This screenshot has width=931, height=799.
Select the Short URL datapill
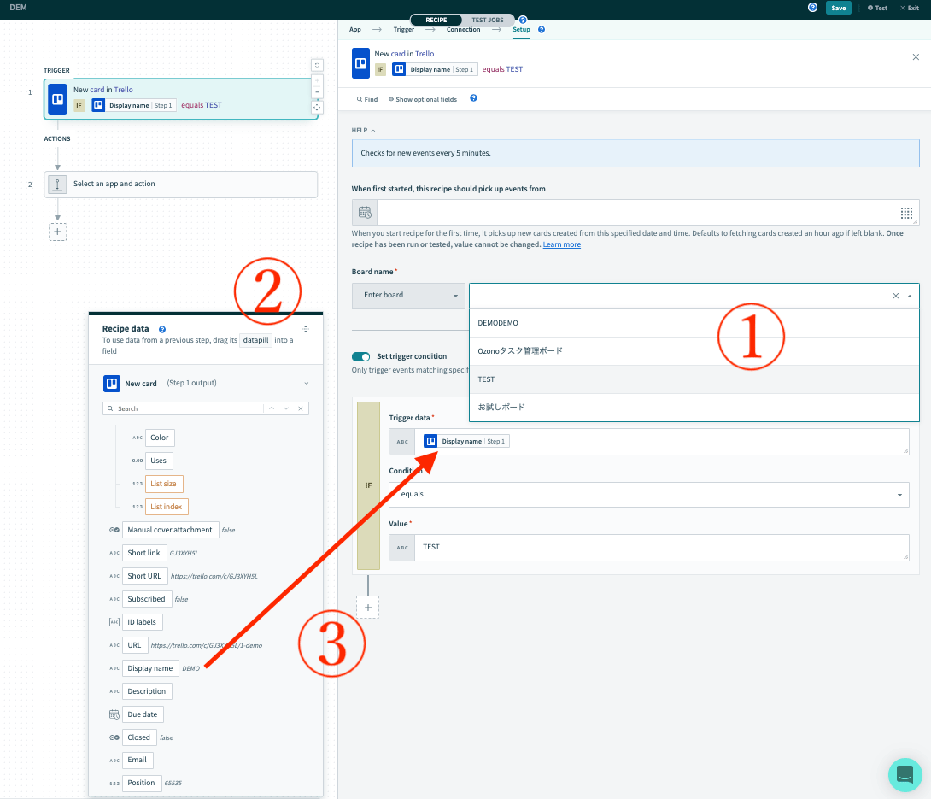point(144,576)
